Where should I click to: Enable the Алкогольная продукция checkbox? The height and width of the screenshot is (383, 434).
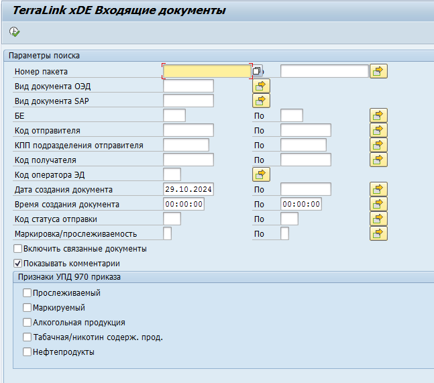pos(28,323)
